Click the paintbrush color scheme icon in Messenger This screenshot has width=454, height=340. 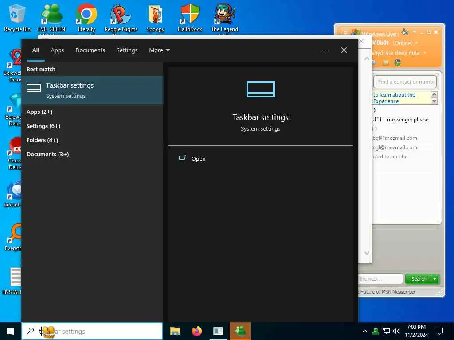(405, 31)
